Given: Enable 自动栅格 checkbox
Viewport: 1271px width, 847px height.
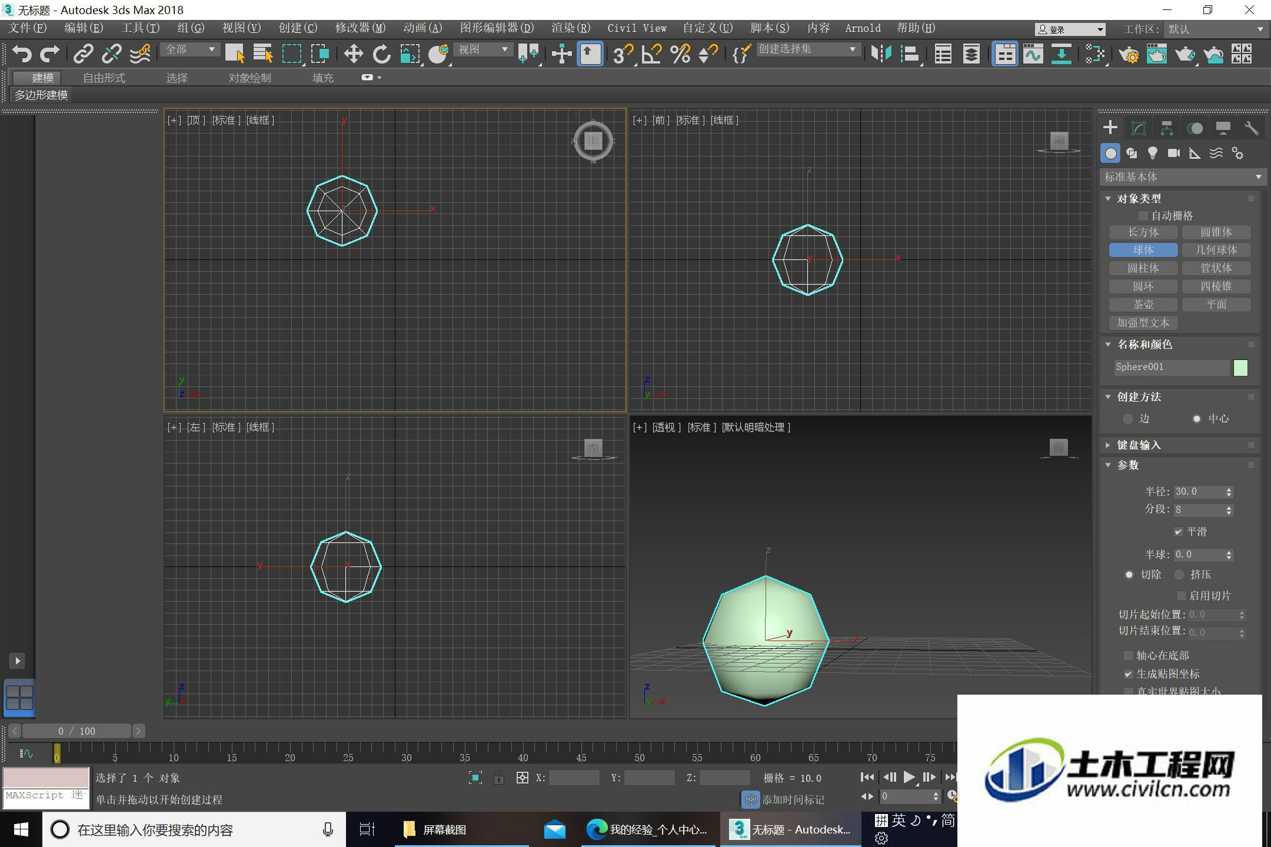Looking at the screenshot, I should pos(1143,216).
